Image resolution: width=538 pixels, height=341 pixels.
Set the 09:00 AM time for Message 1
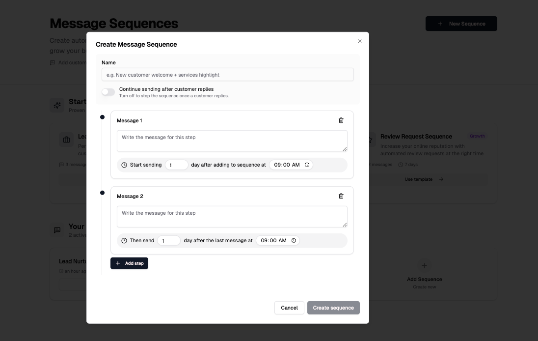[291, 165]
